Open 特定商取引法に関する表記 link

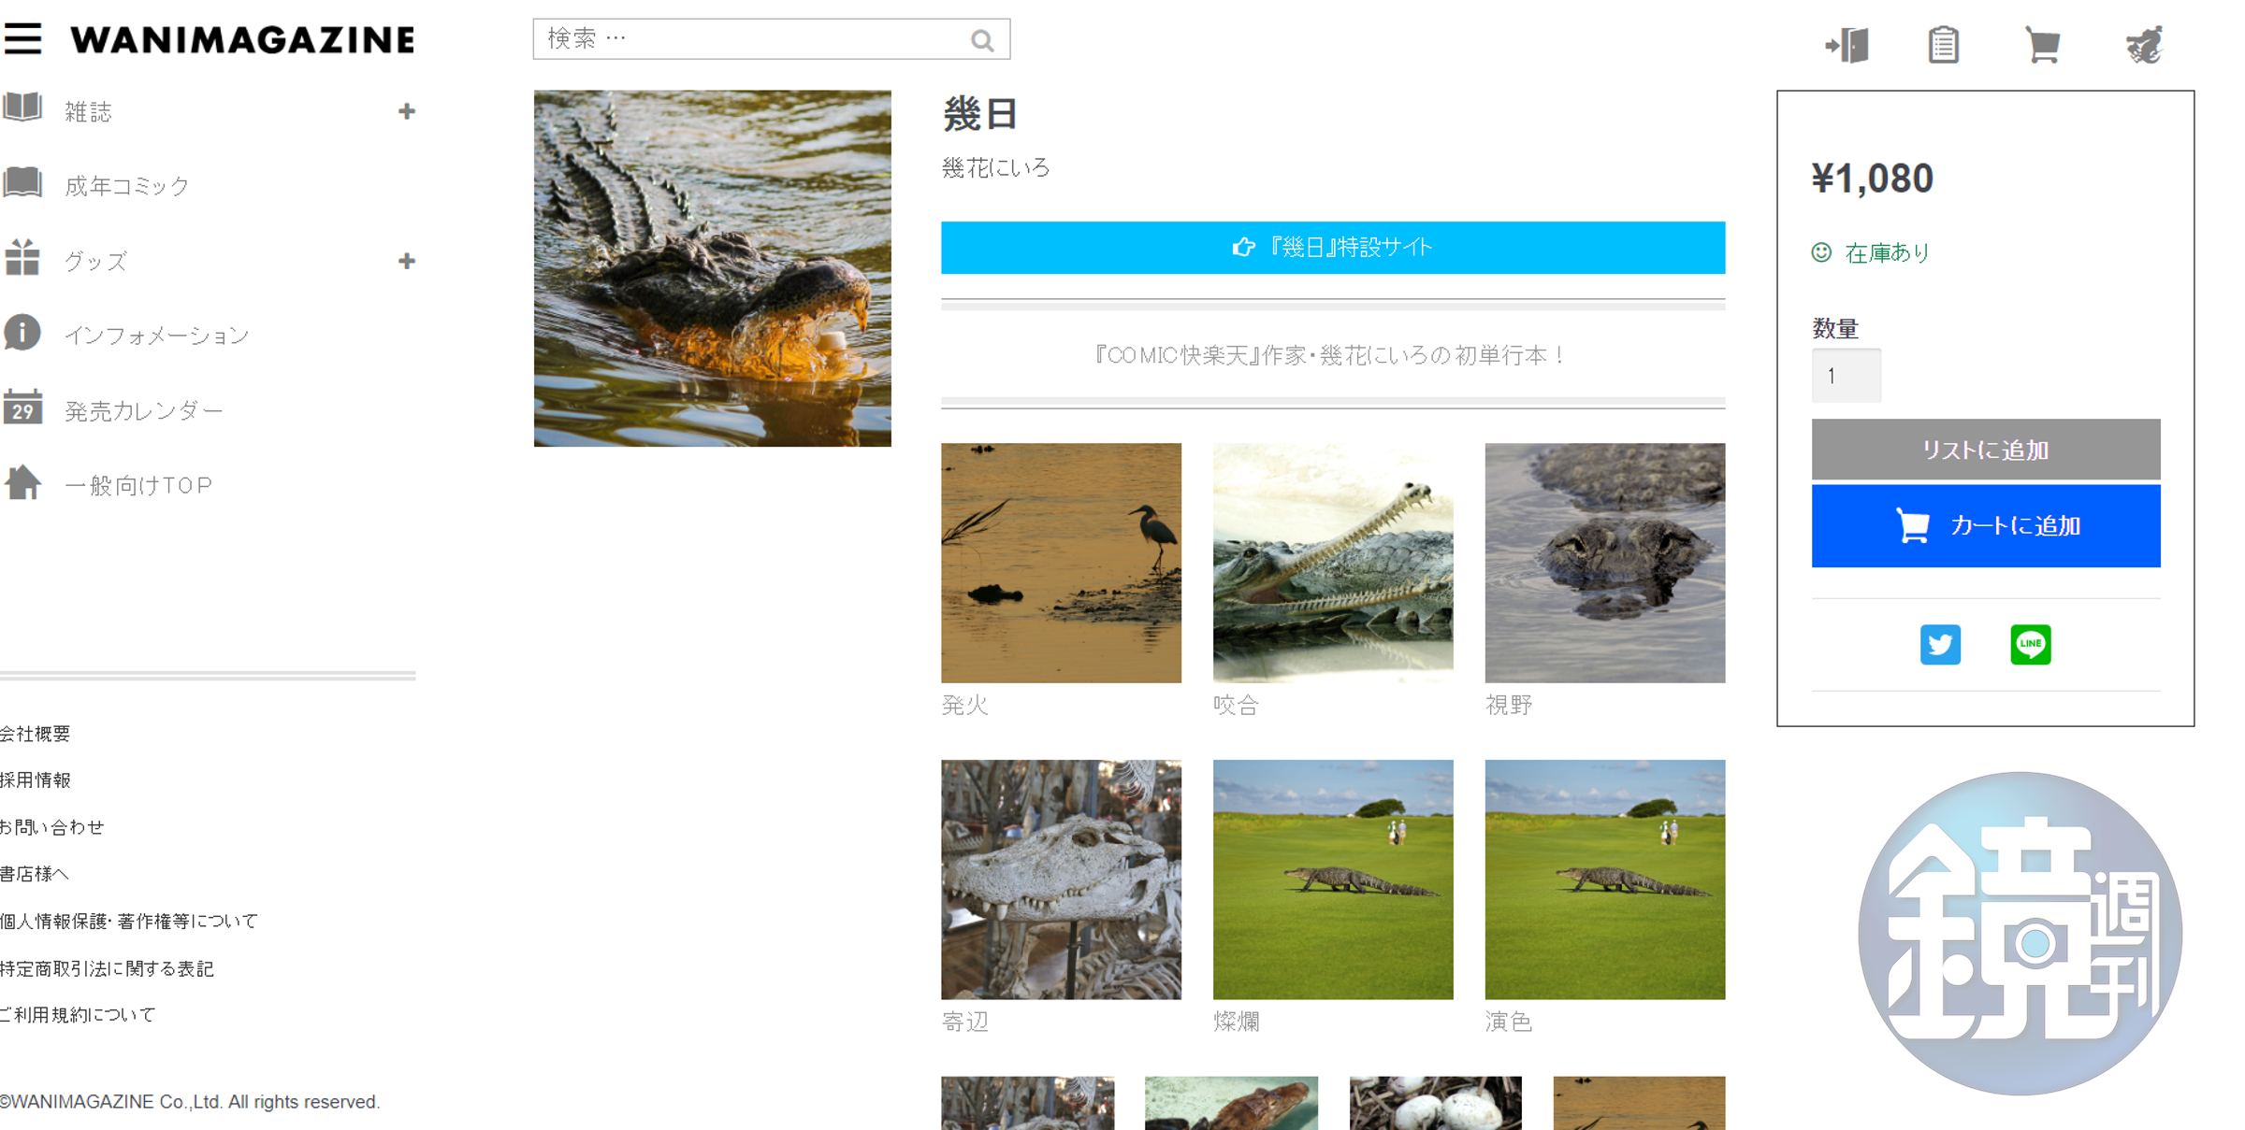pyautogui.click(x=107, y=968)
